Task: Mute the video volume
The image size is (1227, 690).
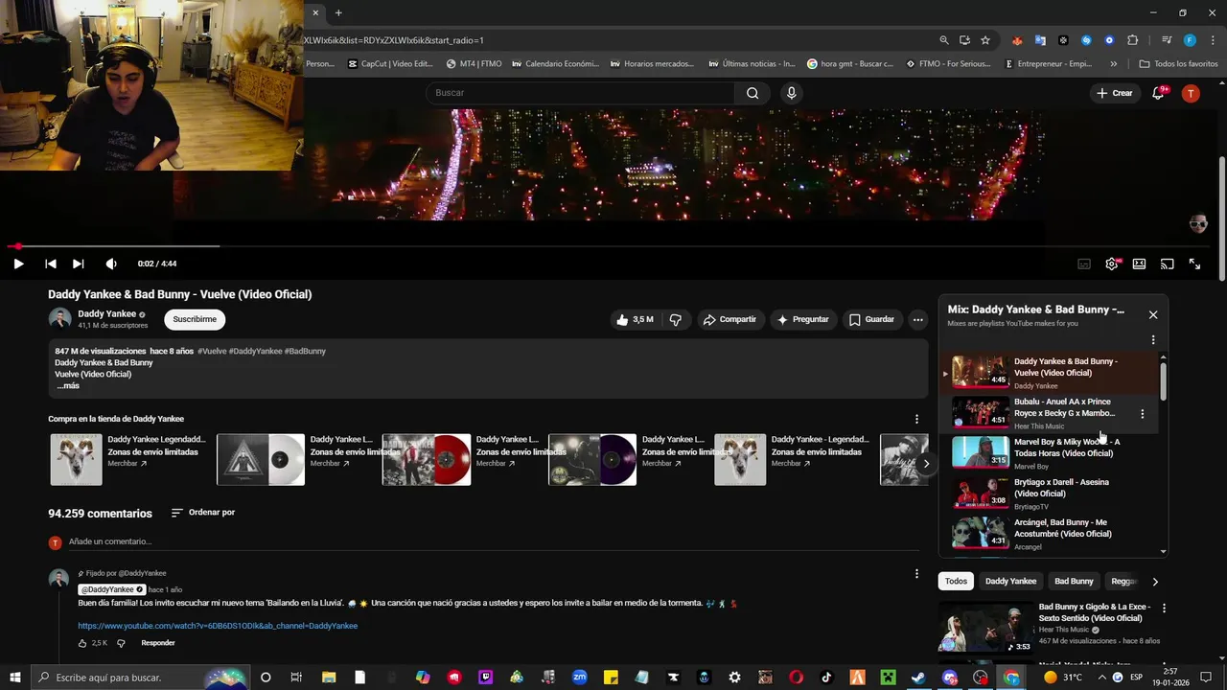Action: coord(111,264)
